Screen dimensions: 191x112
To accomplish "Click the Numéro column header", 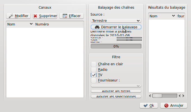I will [x=58, y=24].
